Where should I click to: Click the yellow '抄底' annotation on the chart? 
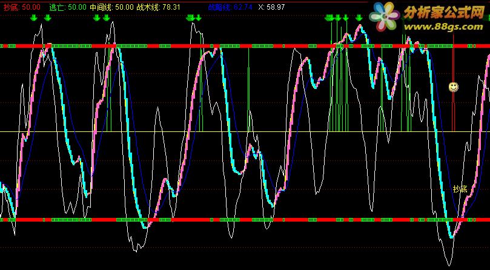point(460,188)
